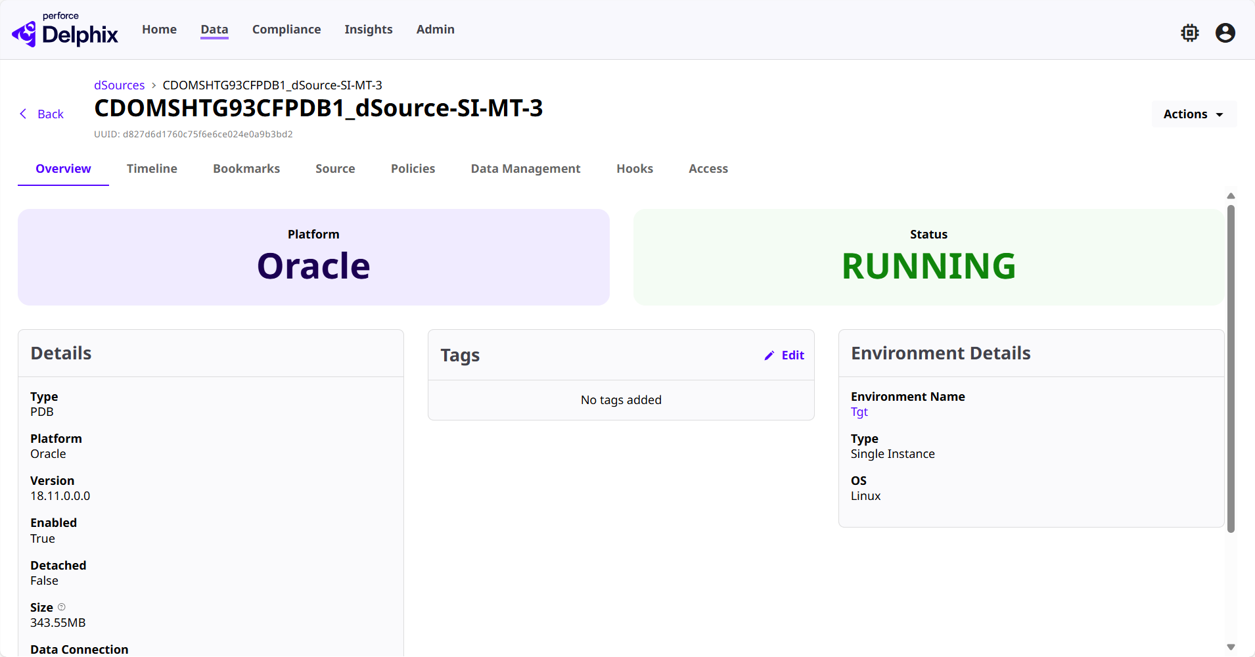
Task: Click the RUNNING status text
Action: (x=928, y=266)
